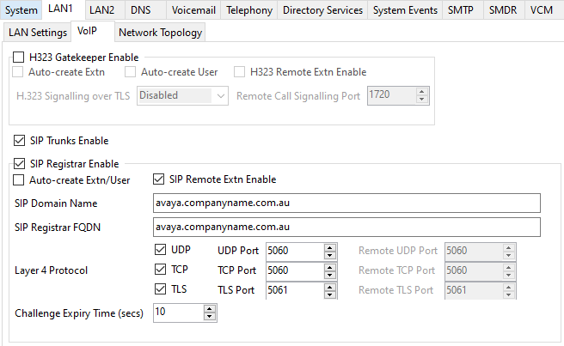Click the SIP Domain Name field
Viewport: 564px width, 346px height.
coord(346,203)
